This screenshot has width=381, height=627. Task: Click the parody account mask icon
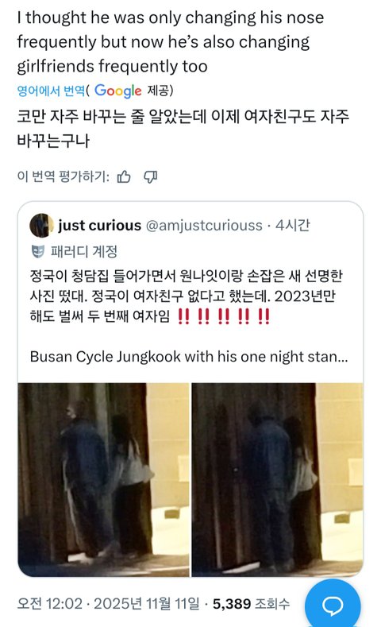point(37,252)
